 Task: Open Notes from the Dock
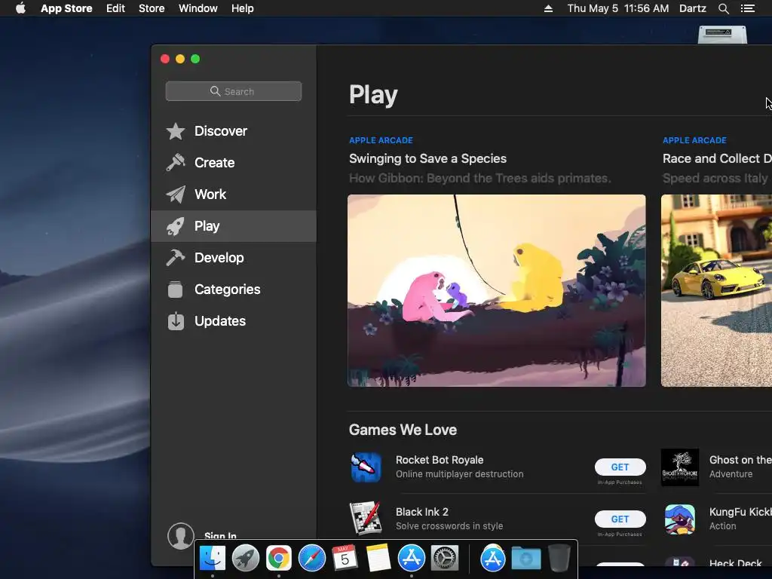(378, 558)
